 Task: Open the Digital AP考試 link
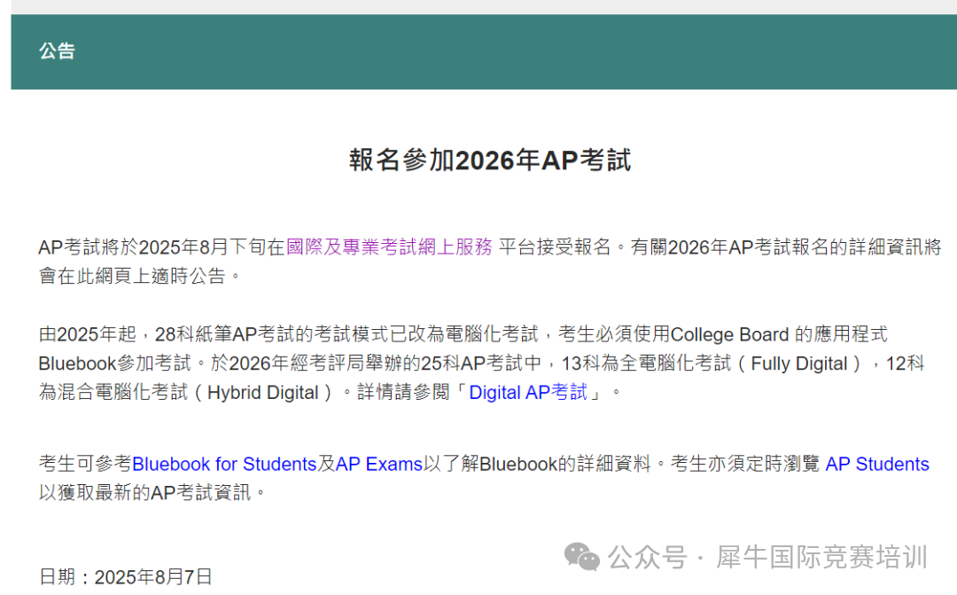click(x=528, y=392)
